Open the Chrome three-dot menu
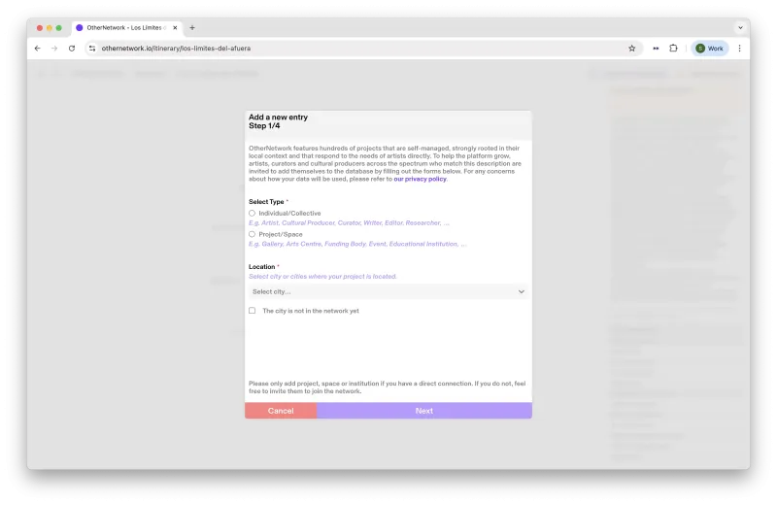The height and width of the screenshot is (505, 777). [739, 48]
